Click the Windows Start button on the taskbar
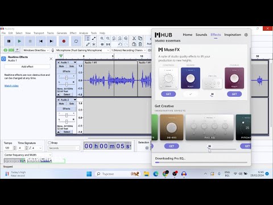This screenshot has width=273, height=205. pyautogui.click(x=89, y=174)
